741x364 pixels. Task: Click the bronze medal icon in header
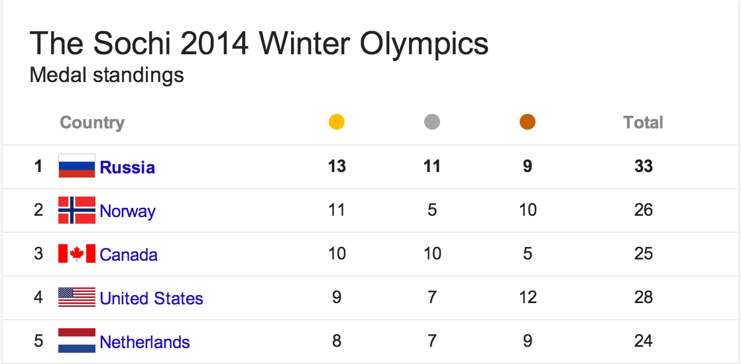[528, 122]
